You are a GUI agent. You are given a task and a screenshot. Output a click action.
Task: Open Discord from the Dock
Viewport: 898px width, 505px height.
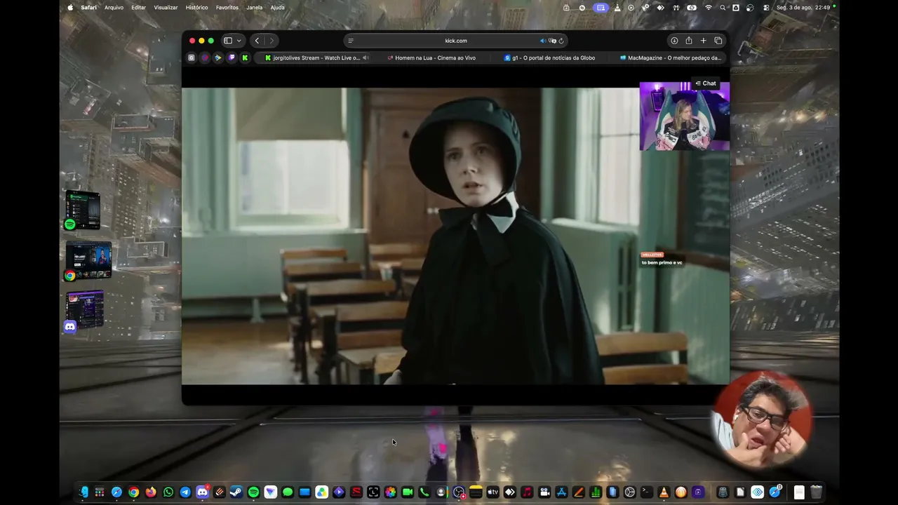202,492
